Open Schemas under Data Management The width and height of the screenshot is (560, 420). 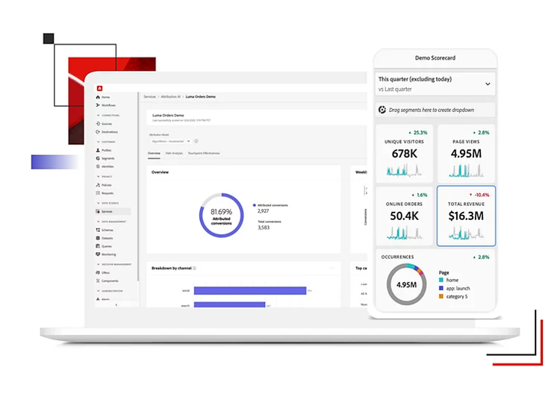coord(107,230)
